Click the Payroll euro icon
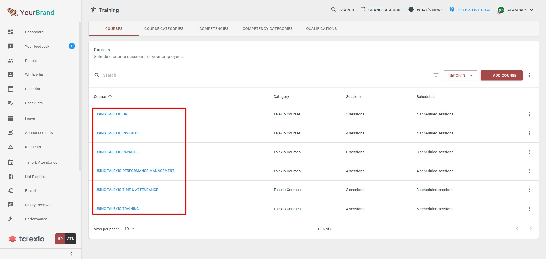Image resolution: width=546 pixels, height=259 pixels. [x=11, y=191]
